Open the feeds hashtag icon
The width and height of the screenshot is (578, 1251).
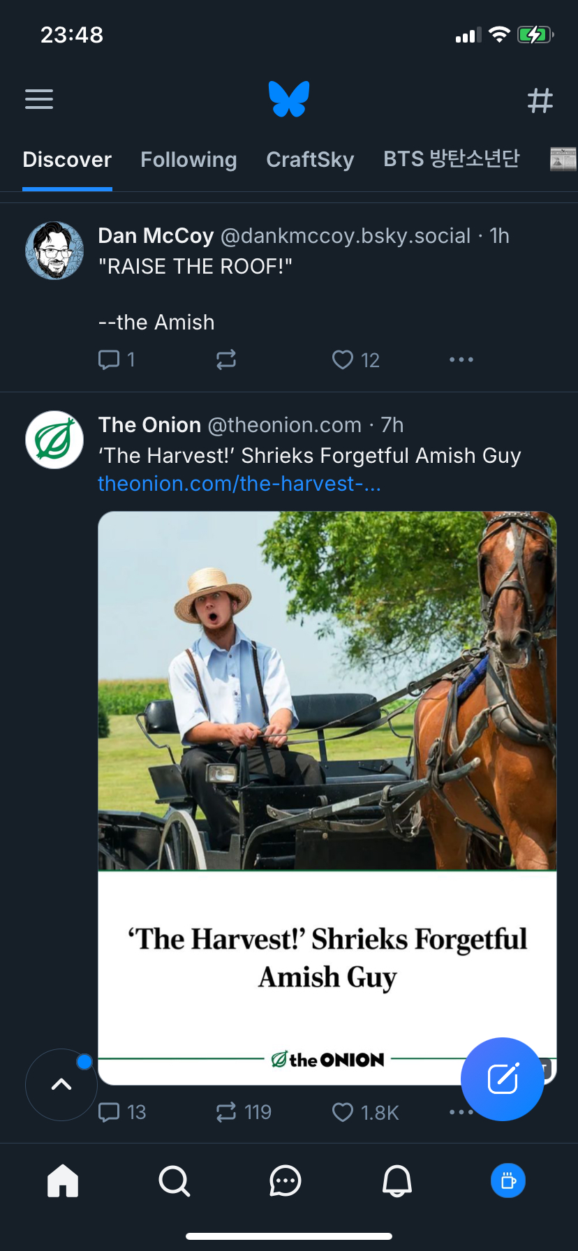pos(540,101)
